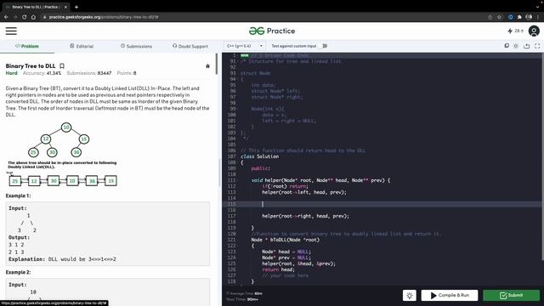Click the problem panel vertical scrollbar
Image resolution: width=544 pixels, height=306 pixels.
point(217,64)
